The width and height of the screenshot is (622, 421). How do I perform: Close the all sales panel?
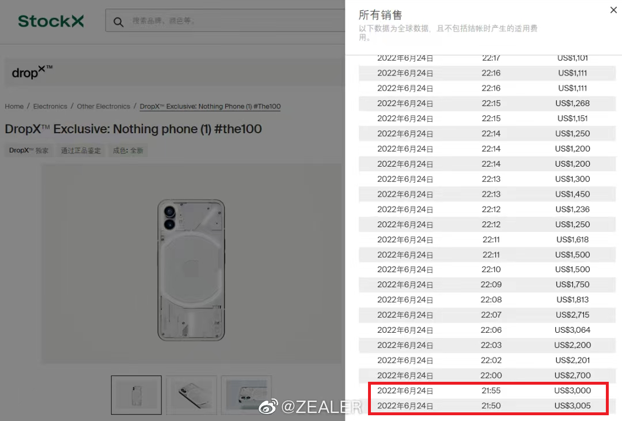(613, 10)
